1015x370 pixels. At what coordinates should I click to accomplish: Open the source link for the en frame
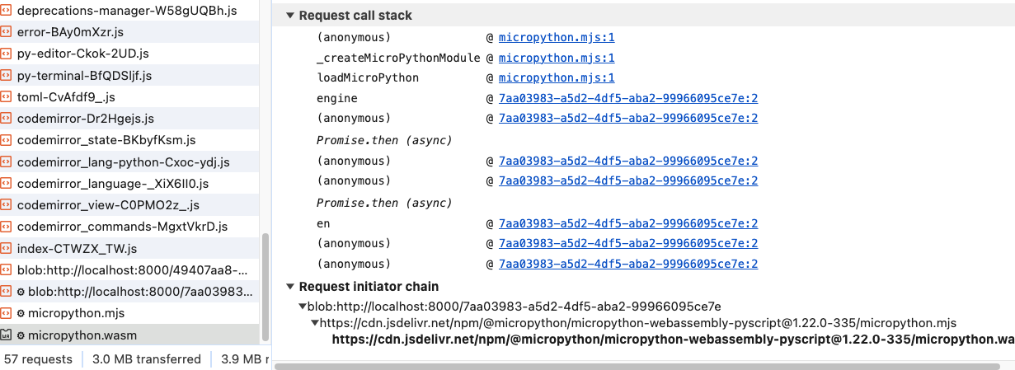(627, 224)
